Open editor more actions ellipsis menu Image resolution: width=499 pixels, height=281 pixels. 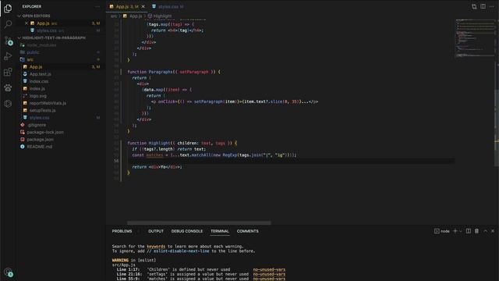(492, 6)
